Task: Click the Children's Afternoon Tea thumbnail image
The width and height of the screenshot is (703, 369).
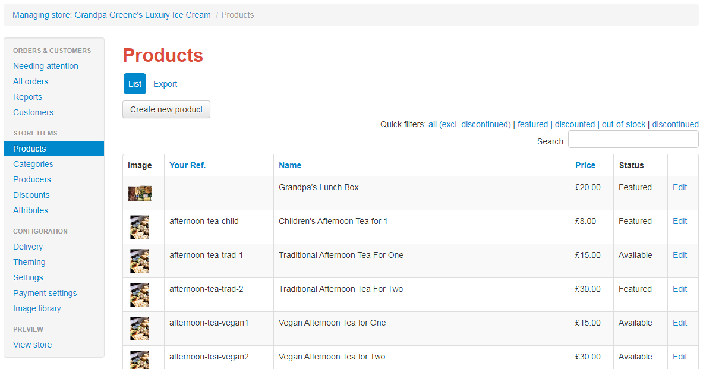Action: click(140, 227)
